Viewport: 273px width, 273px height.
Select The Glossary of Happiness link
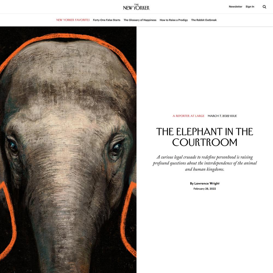tap(140, 20)
